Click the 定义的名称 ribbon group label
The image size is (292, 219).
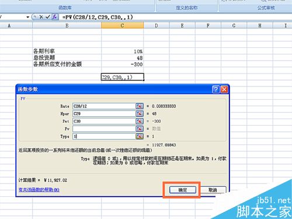187,8
